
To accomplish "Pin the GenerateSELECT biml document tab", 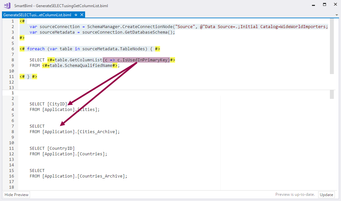I will (x=76, y=15).
